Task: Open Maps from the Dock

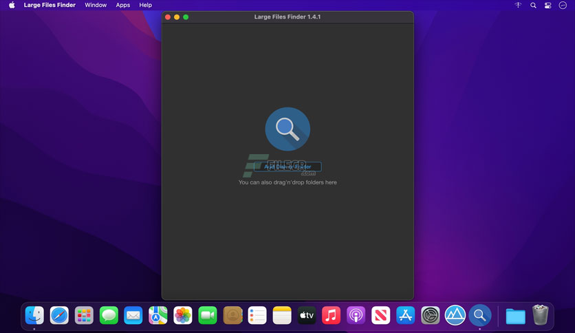Action: tap(158, 315)
